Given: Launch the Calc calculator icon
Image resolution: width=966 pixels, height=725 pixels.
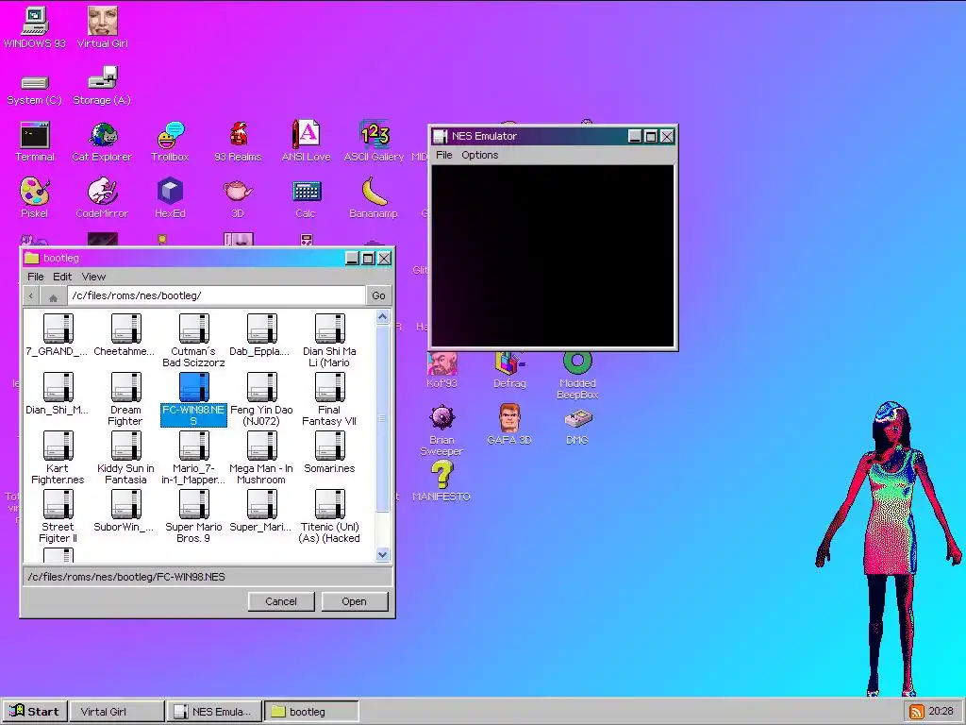Looking at the screenshot, I should [306, 198].
